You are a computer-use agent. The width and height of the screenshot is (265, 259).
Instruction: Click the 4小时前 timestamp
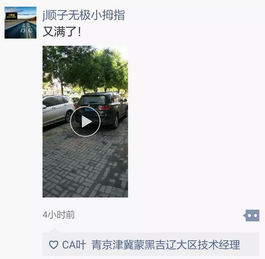59,215
